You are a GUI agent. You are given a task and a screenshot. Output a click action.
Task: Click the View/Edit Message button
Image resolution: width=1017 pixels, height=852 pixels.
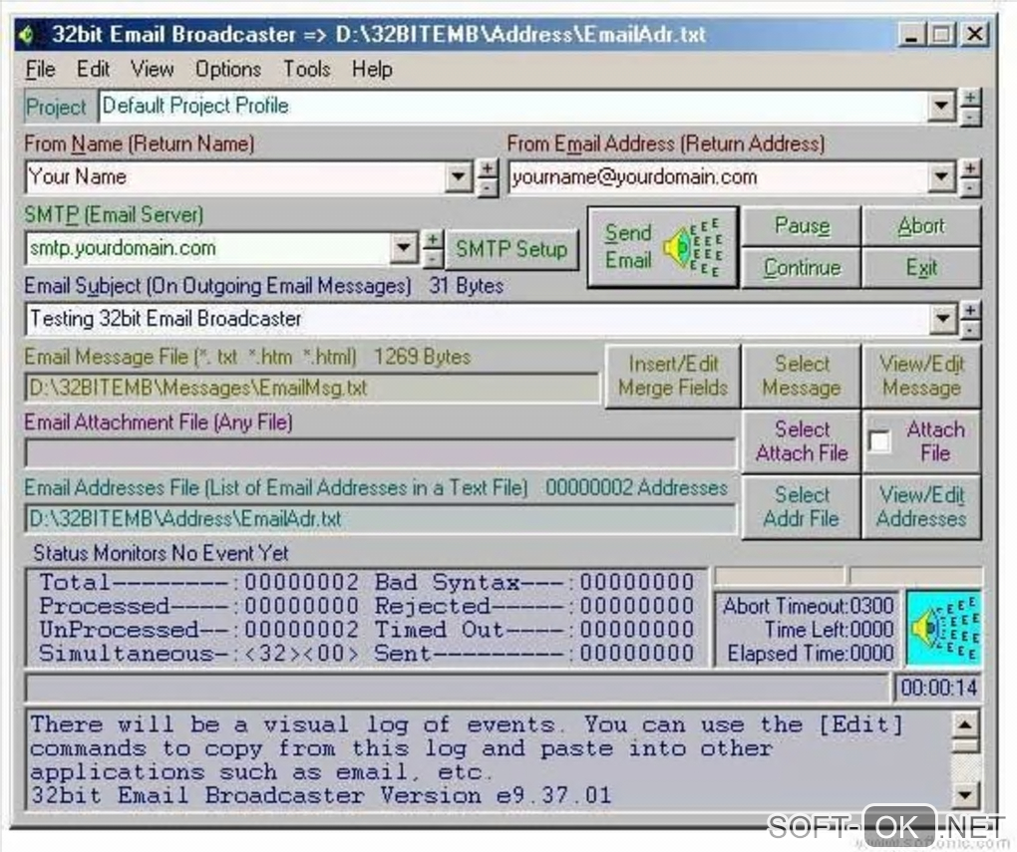[x=921, y=376]
